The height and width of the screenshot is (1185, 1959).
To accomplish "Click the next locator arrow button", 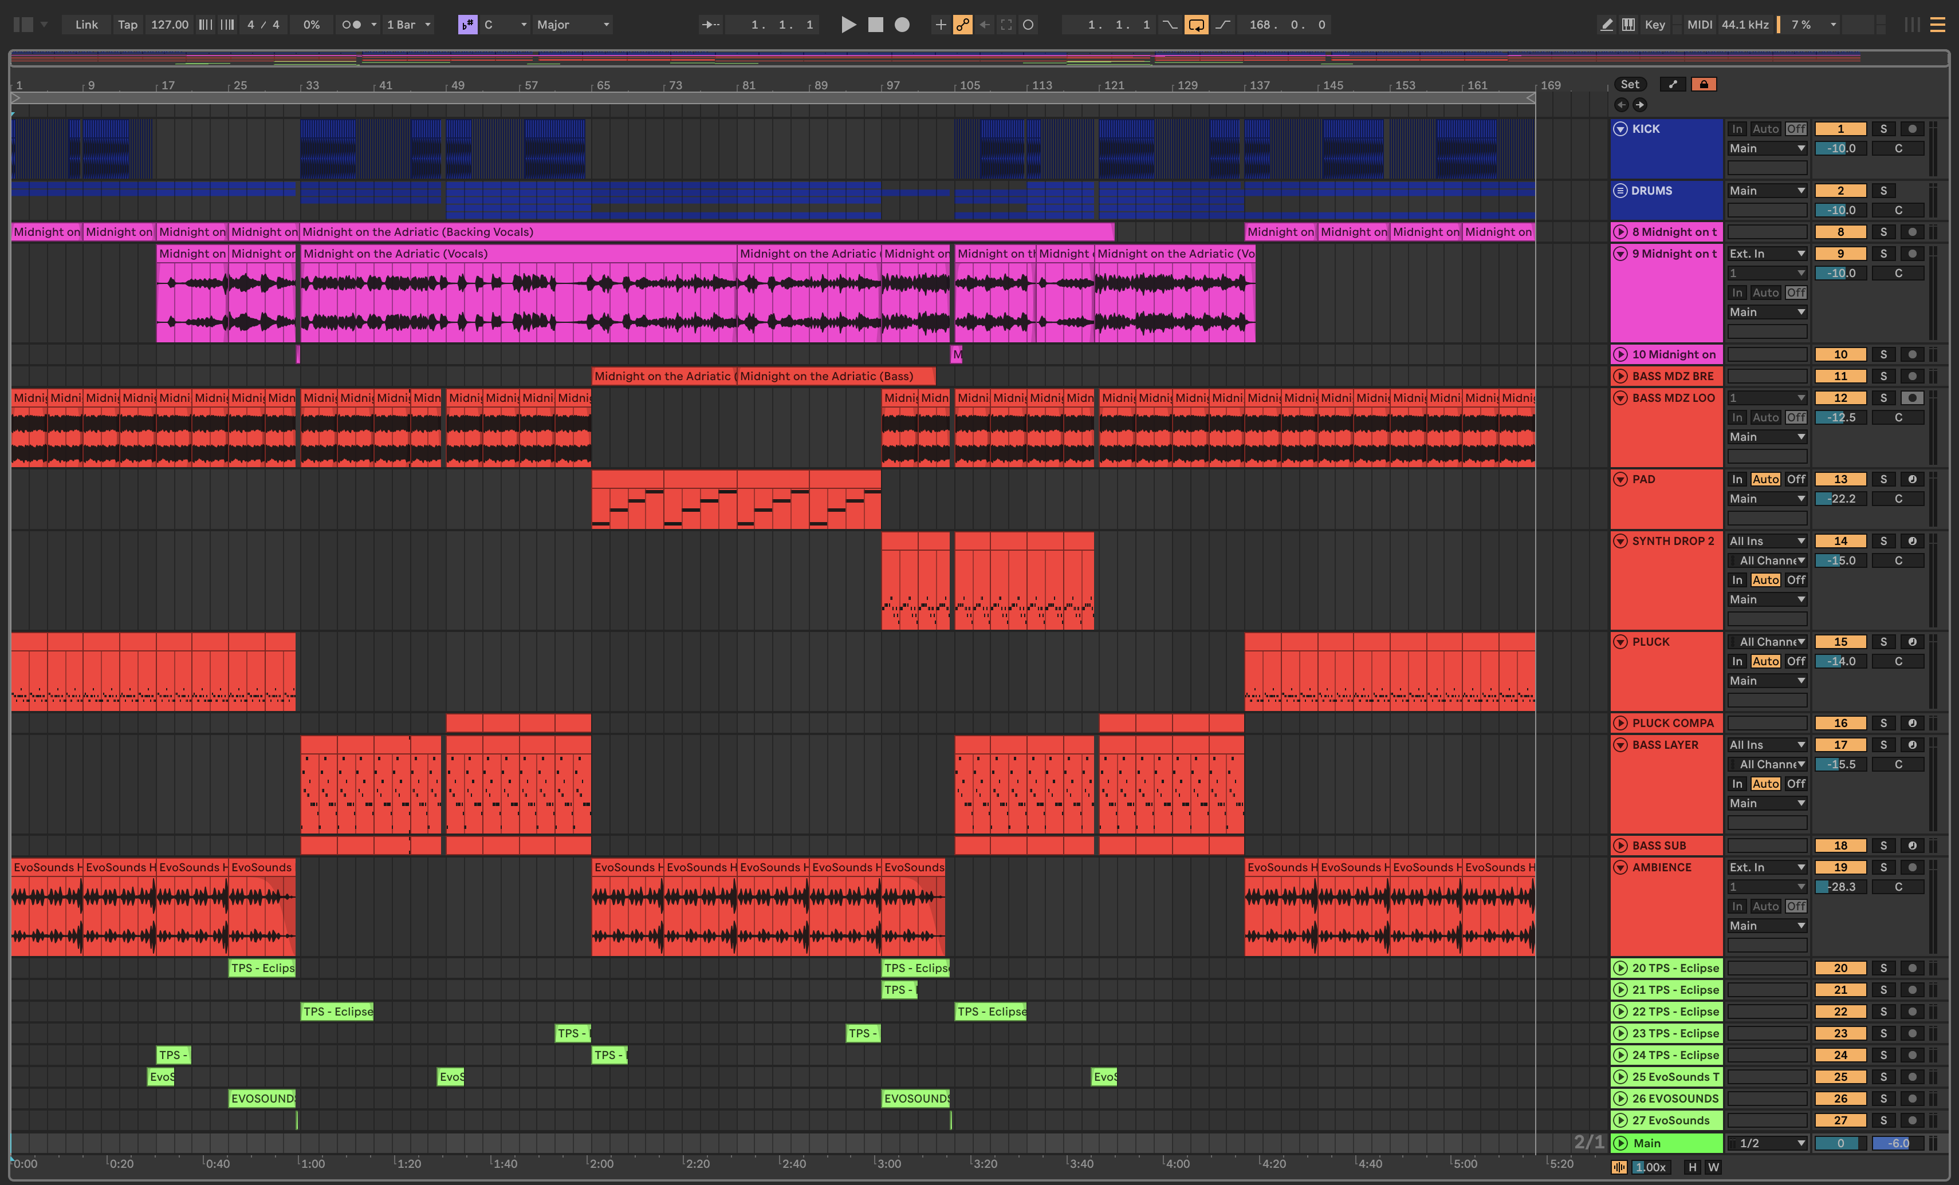I will (x=1639, y=105).
